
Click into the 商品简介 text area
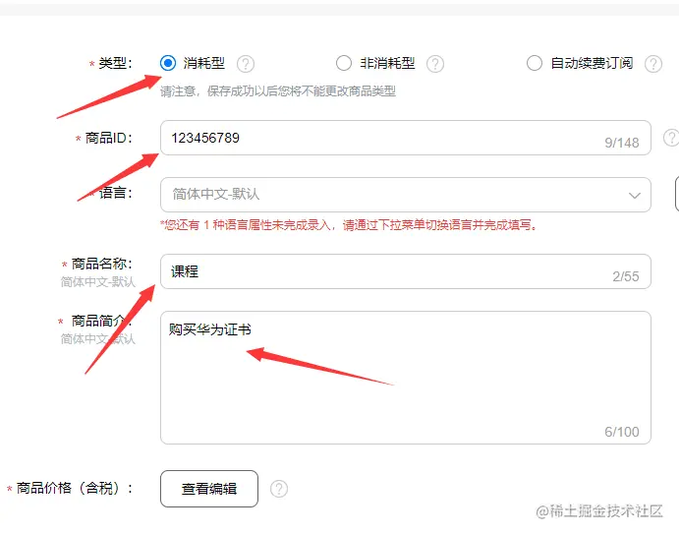point(405,378)
